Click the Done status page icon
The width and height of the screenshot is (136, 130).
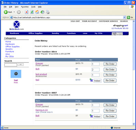pos(2,128)
